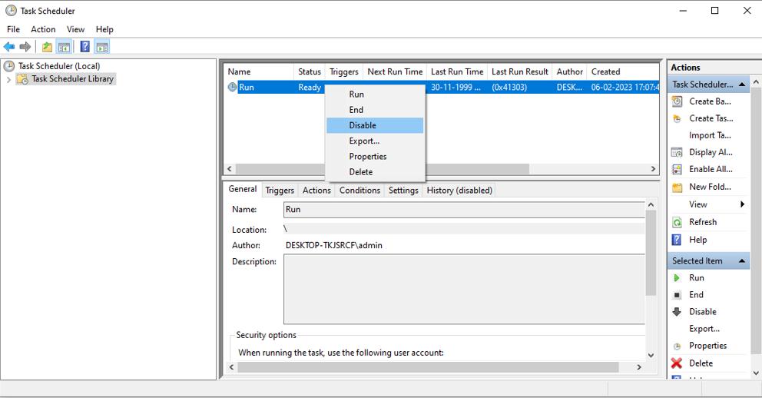The width and height of the screenshot is (762, 398).
Task: Click the green Run icon in Selected Item
Action: [677, 278]
